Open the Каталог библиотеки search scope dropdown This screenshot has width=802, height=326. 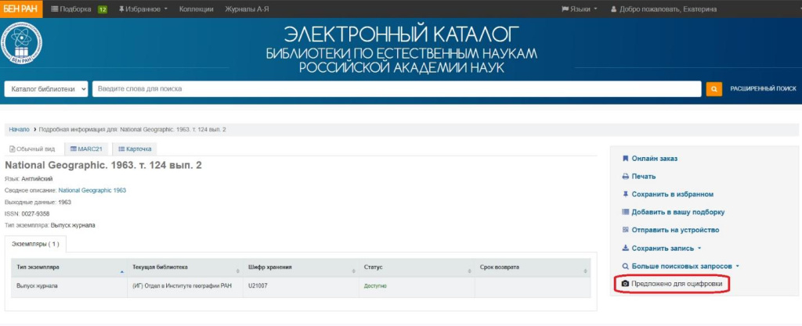(x=46, y=89)
